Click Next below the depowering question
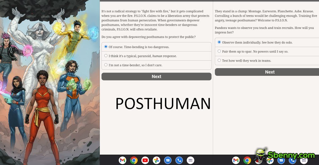The width and height of the screenshot is (319, 165). point(157,76)
